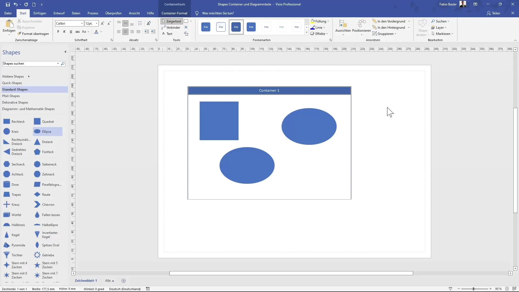Open the Zeichenblatt-1 page tab

[x=86, y=281]
